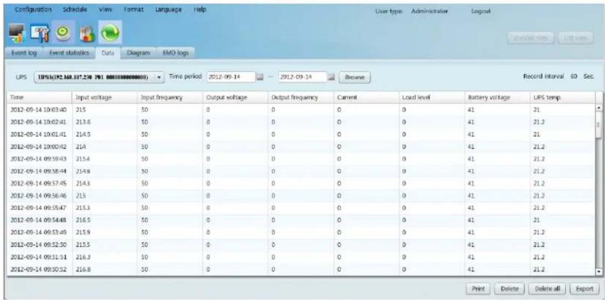
Task: Click the Current column header
Action: tap(366, 98)
